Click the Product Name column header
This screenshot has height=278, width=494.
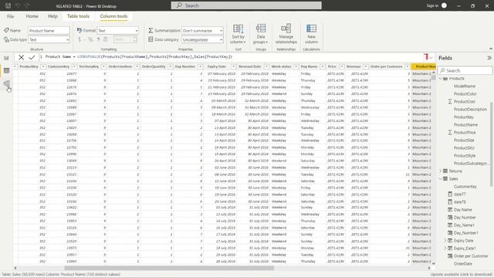click(x=424, y=66)
